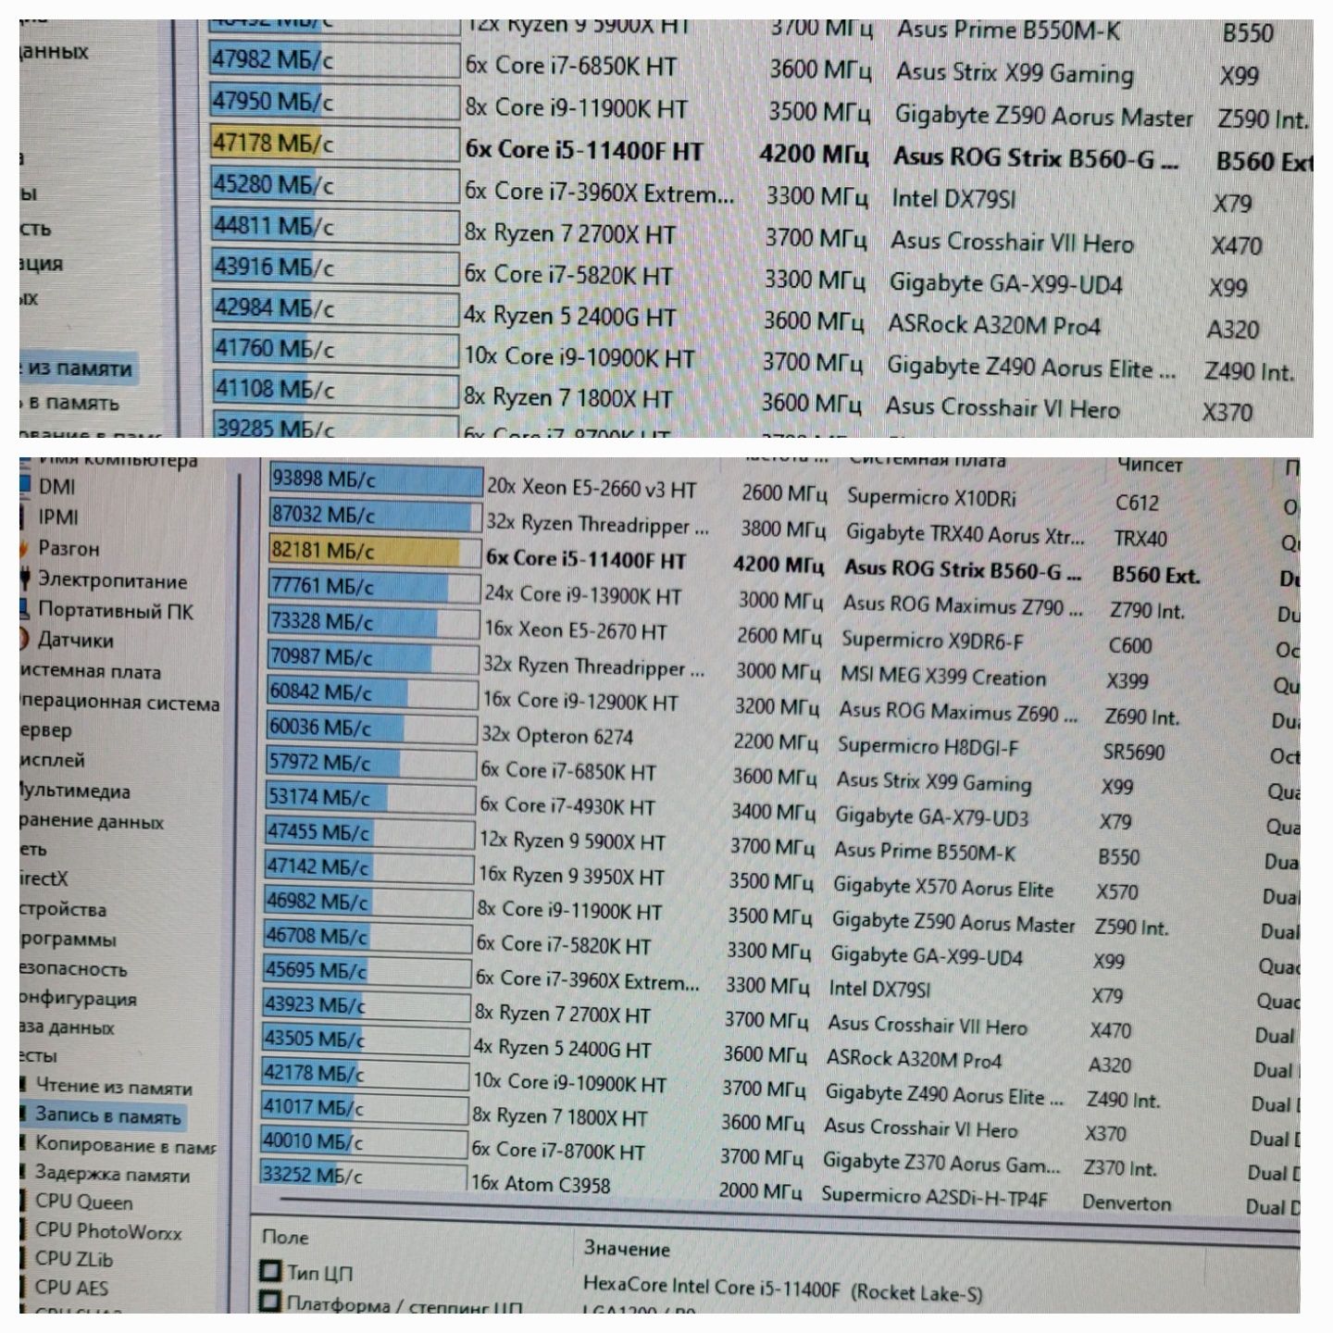1333x1333 pixels.
Task: Select Электропитание in the tree
Action: click(x=112, y=581)
